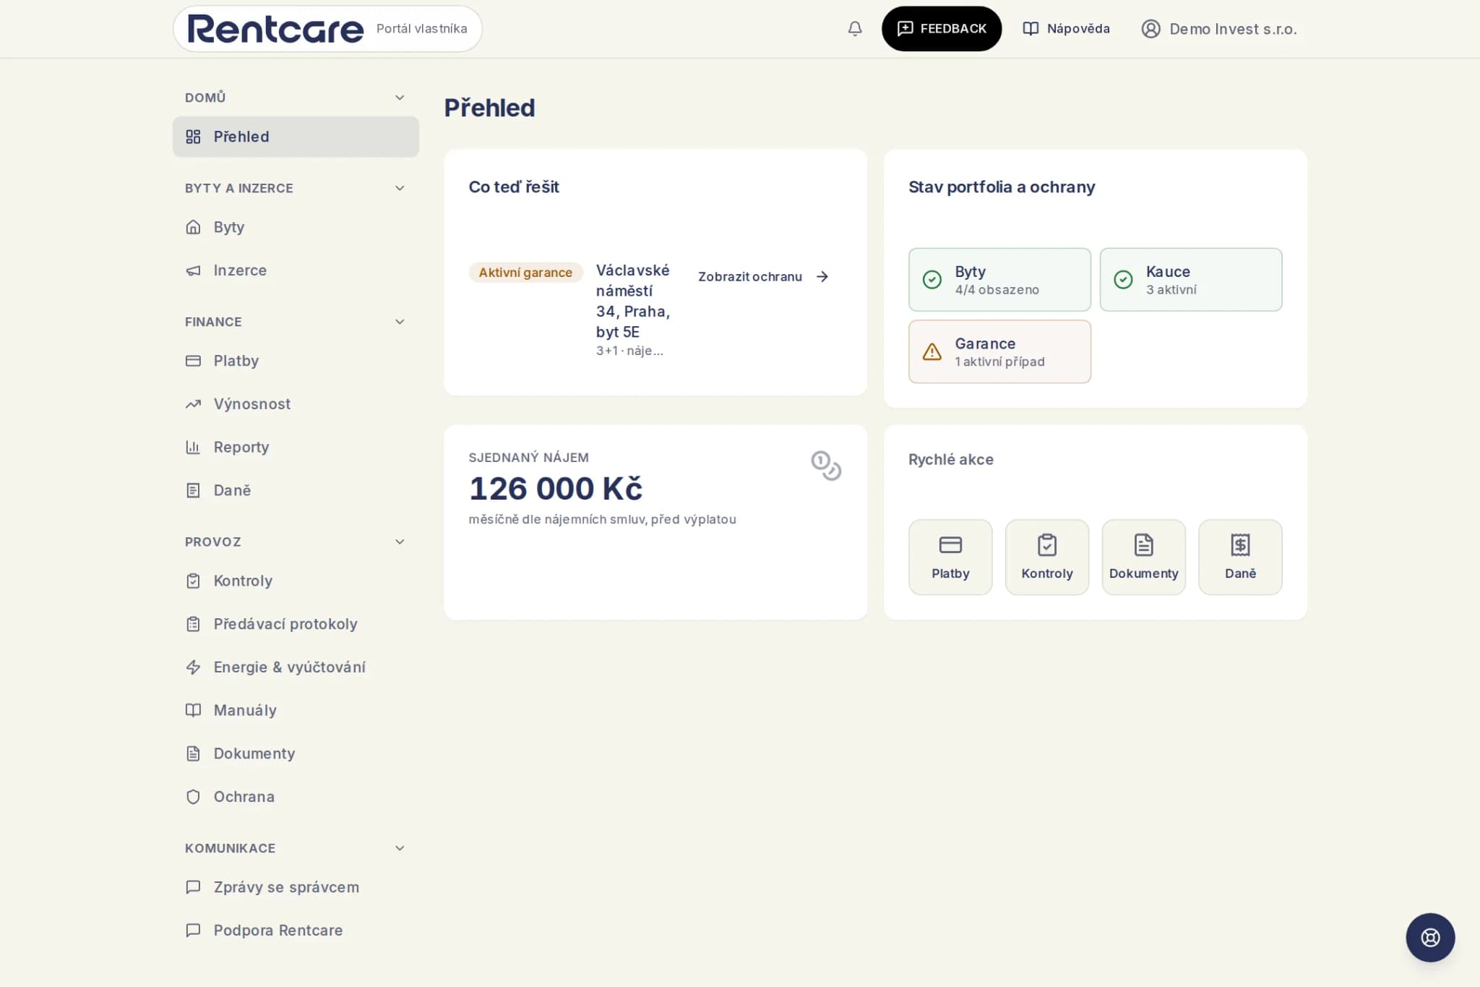
Task: Click the Aktivní garance badge
Action: (525, 273)
